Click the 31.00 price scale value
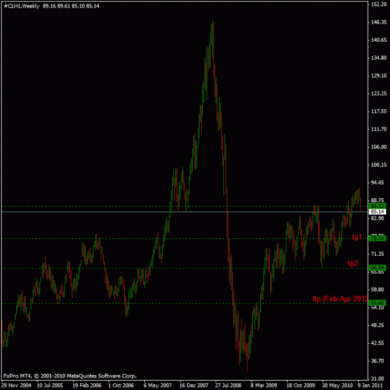Viewport: 390px width, 390px height. (379, 379)
